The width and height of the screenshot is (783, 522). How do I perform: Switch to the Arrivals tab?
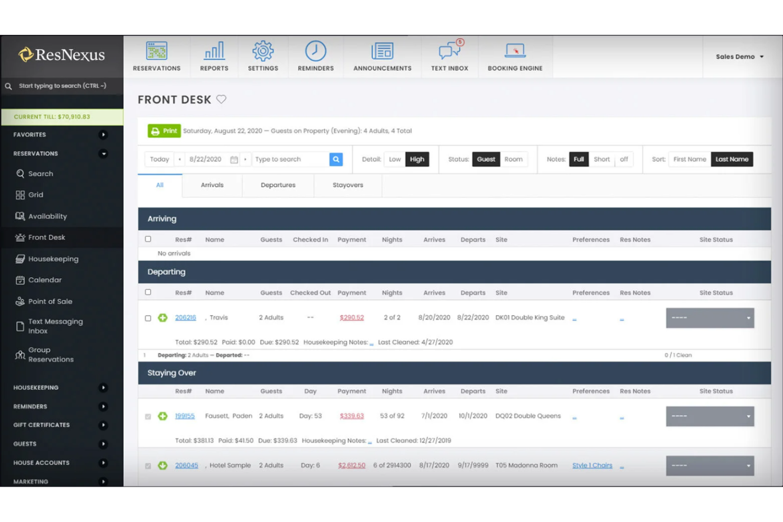pyautogui.click(x=212, y=185)
